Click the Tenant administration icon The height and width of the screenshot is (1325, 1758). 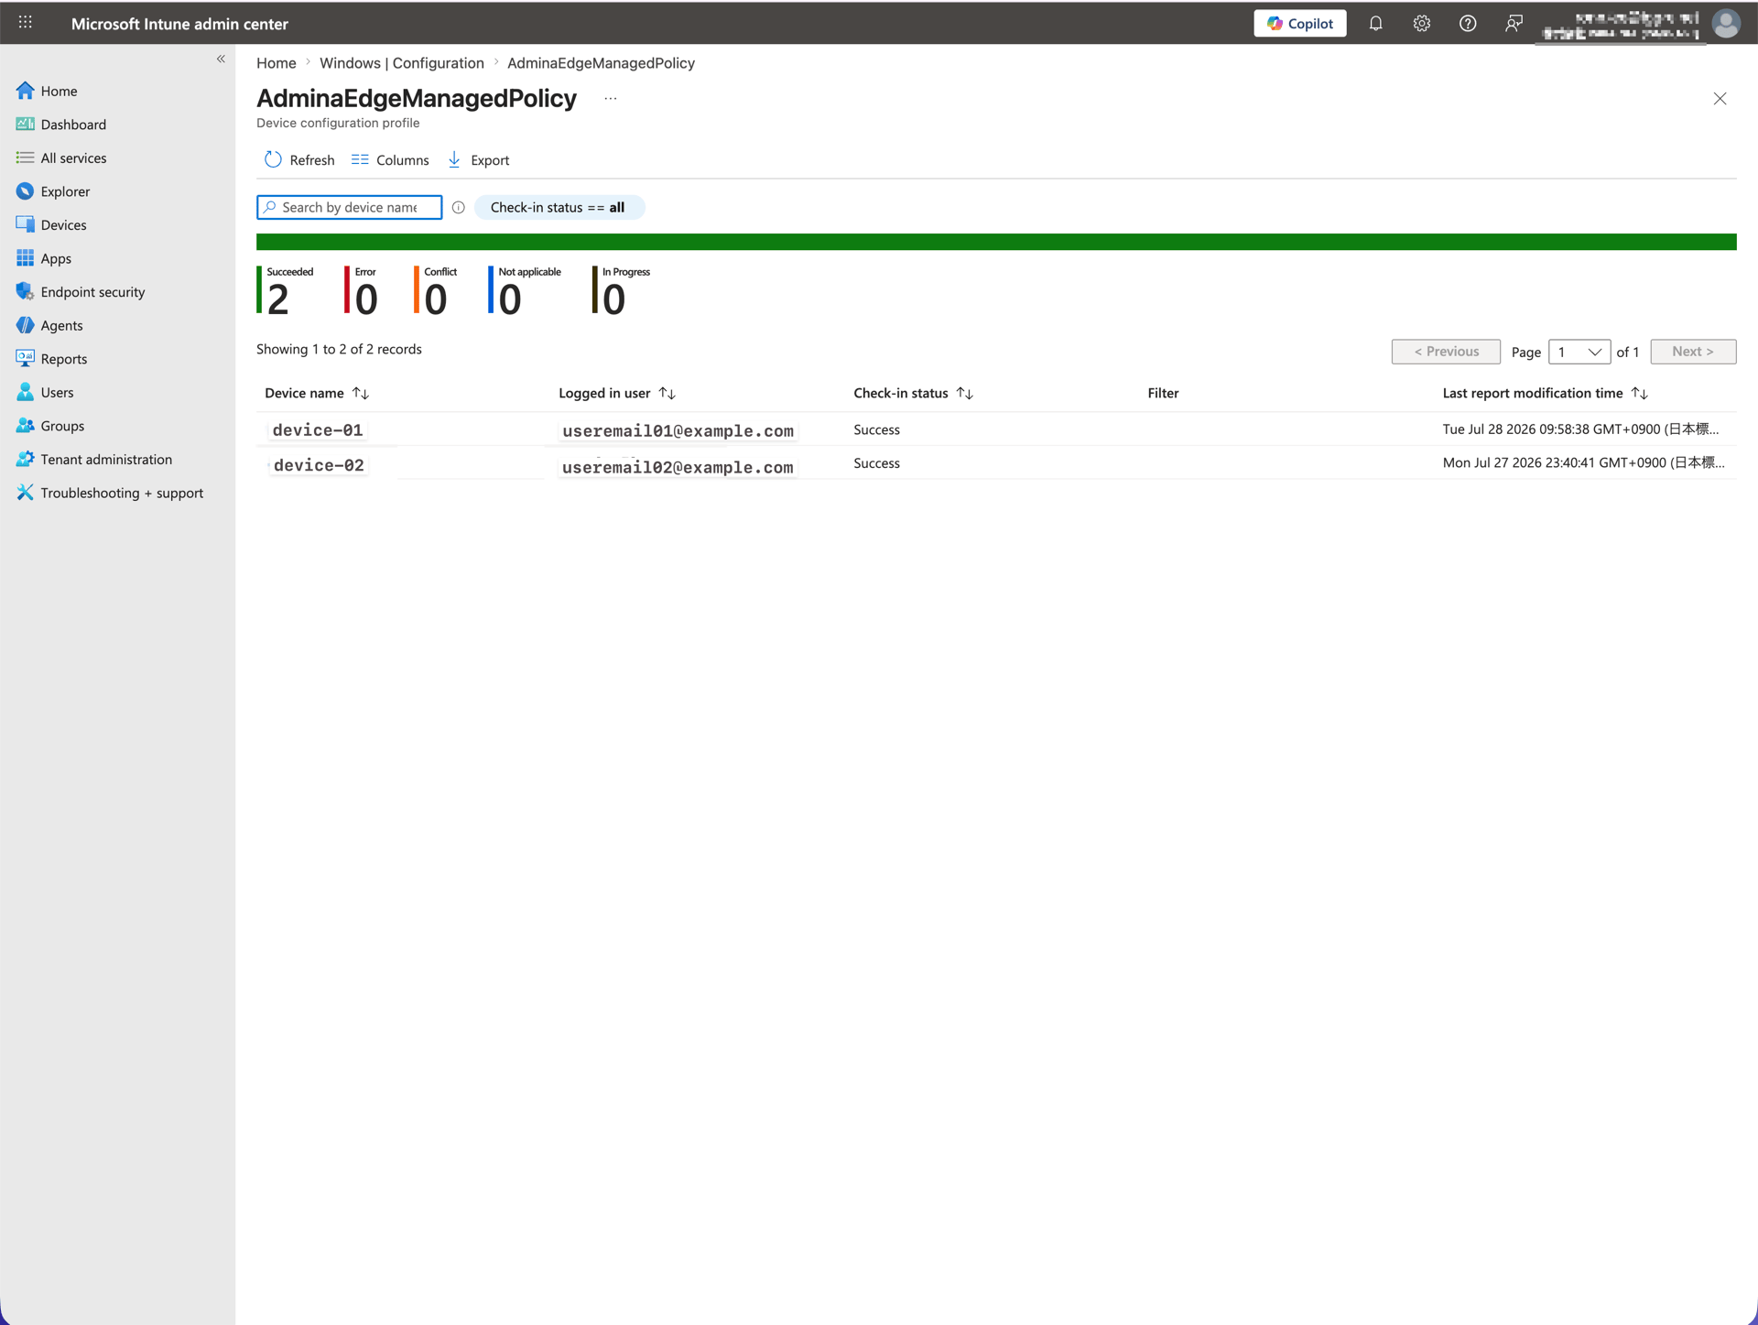pos(25,459)
